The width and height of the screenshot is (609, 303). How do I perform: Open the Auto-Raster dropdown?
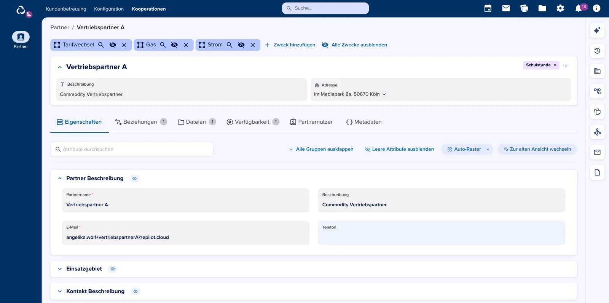(x=467, y=149)
